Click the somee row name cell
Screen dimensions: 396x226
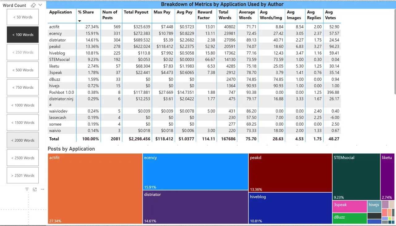[x=55, y=124]
